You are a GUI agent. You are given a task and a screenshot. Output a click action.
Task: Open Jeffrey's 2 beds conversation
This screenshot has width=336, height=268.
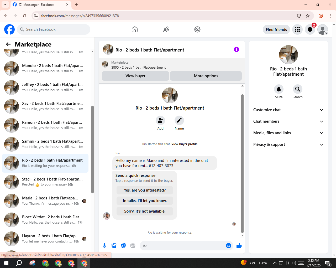coord(45,87)
